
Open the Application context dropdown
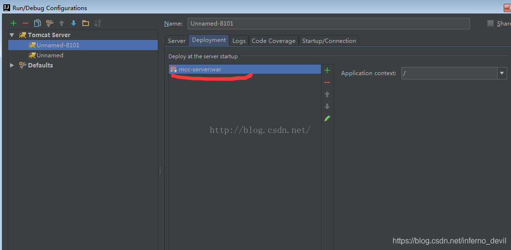(x=502, y=73)
